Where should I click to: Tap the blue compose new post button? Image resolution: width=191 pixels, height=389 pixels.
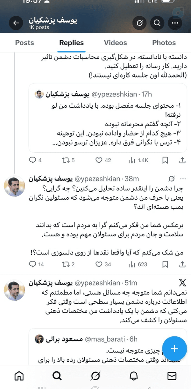pos(174,348)
